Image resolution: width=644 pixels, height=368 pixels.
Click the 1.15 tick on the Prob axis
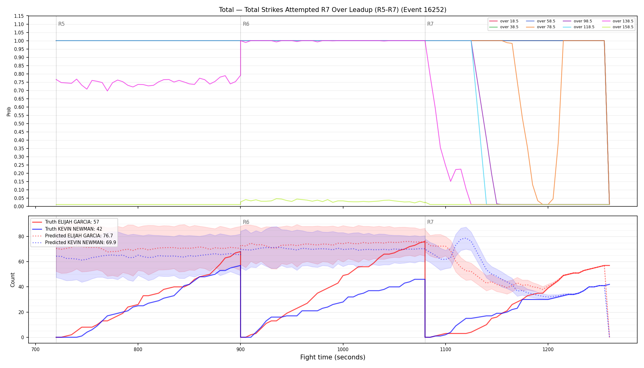[19, 16]
